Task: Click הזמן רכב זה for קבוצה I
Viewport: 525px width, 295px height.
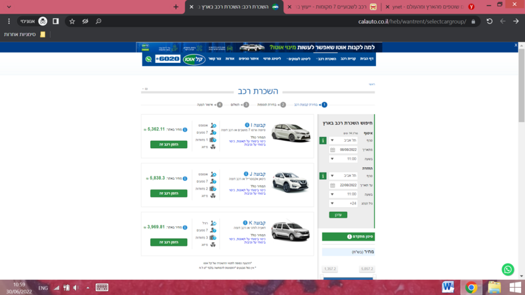Action: click(x=169, y=144)
